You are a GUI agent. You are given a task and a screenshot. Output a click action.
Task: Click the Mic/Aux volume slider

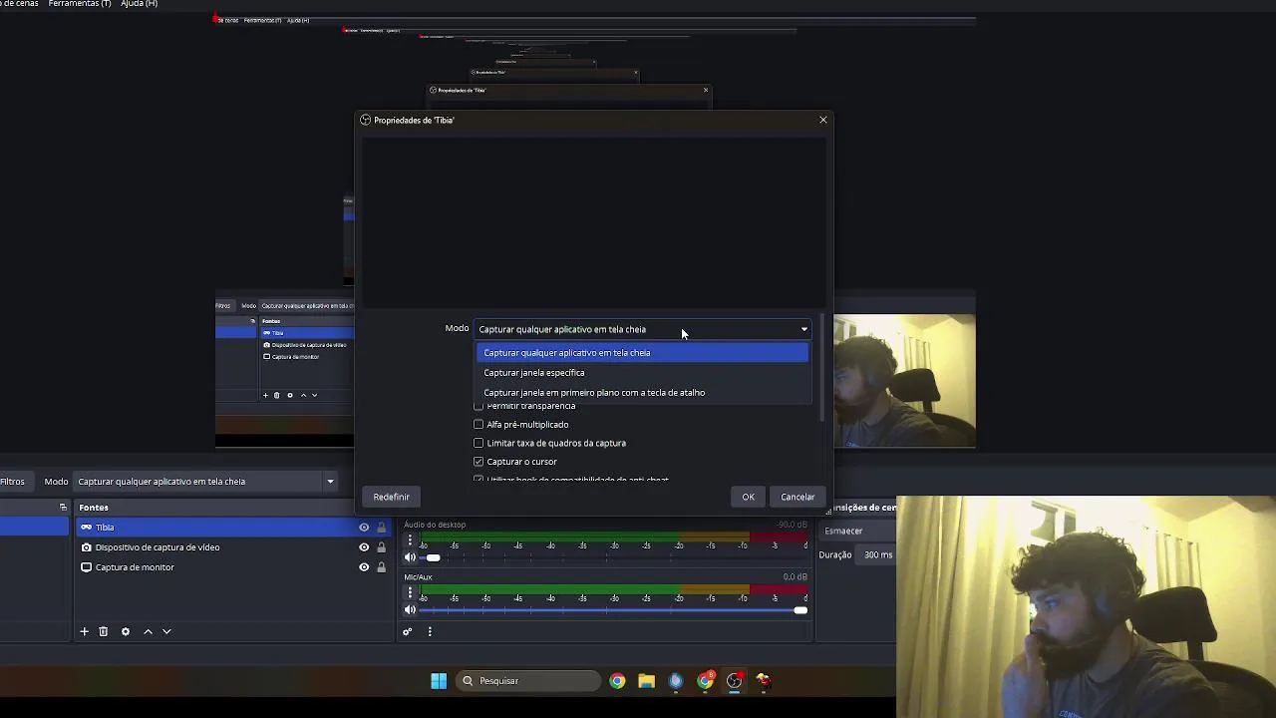[614, 610]
